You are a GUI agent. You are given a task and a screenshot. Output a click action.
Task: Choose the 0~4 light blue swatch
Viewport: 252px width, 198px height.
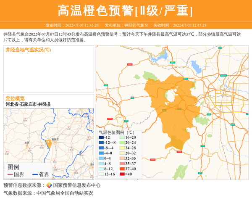(101, 158)
